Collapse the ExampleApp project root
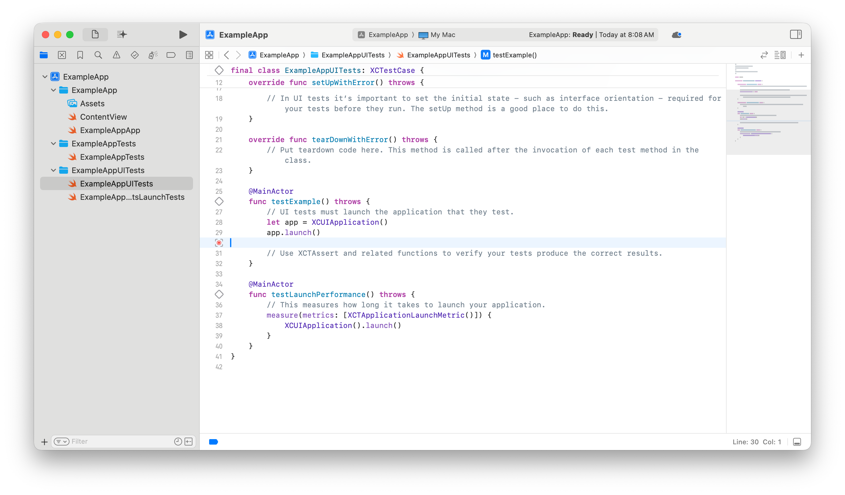Screen dimensions: 845x495 pos(45,77)
